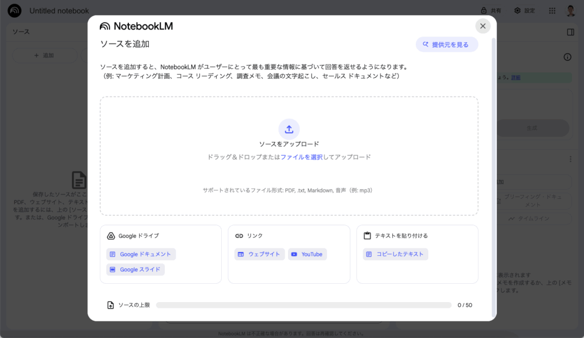Choose Google ドキュメント source
Screen dimensions: 584x338
coord(141,254)
